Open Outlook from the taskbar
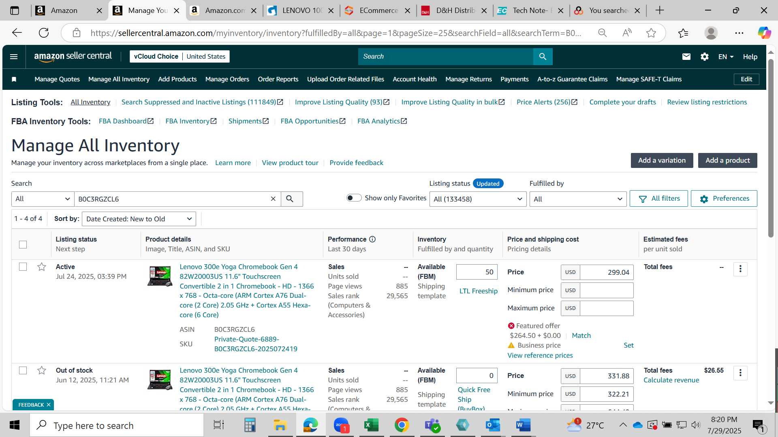This screenshot has height=437, width=778. pos(493,425)
